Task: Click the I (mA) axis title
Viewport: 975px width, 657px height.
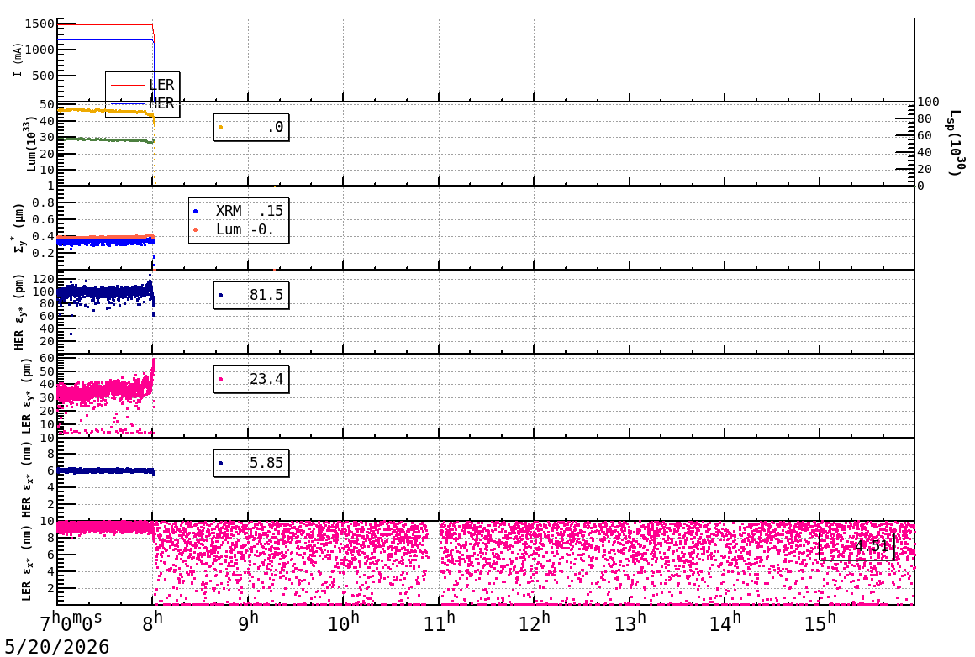Action: [x=18, y=60]
